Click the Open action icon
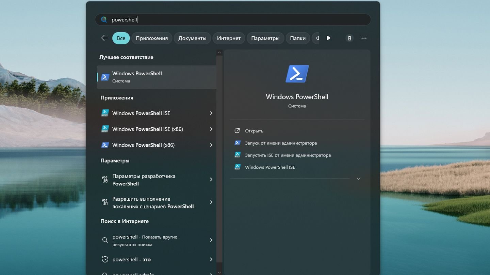The height and width of the screenshot is (275, 490). (x=238, y=131)
